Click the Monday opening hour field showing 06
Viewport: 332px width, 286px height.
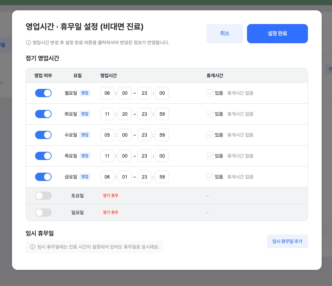pyautogui.click(x=107, y=93)
